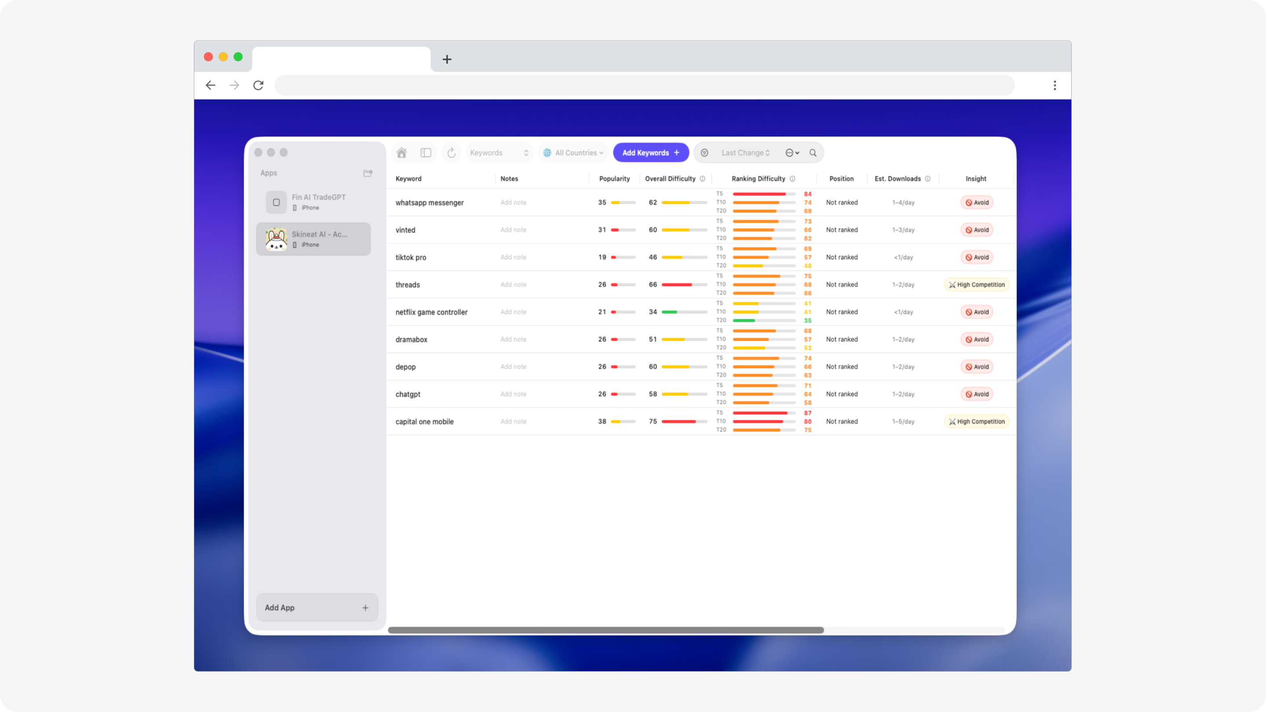Image resolution: width=1266 pixels, height=712 pixels.
Task: Click the popularity bar for whatsapp messenger
Action: tap(623, 203)
